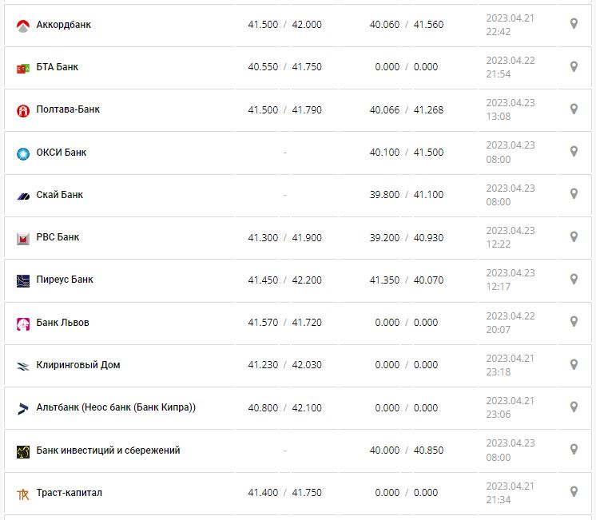The height and width of the screenshot is (520, 596).
Task: Click the Траст-капитал map marker
Action: click(x=574, y=492)
